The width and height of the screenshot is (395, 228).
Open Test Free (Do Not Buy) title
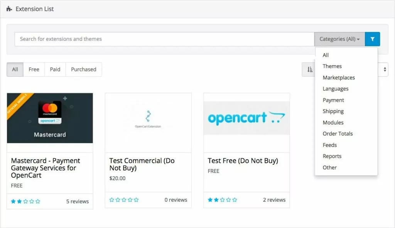[x=243, y=160]
